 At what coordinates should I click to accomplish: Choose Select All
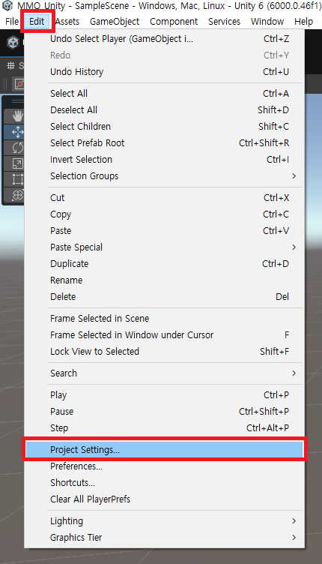click(165, 94)
